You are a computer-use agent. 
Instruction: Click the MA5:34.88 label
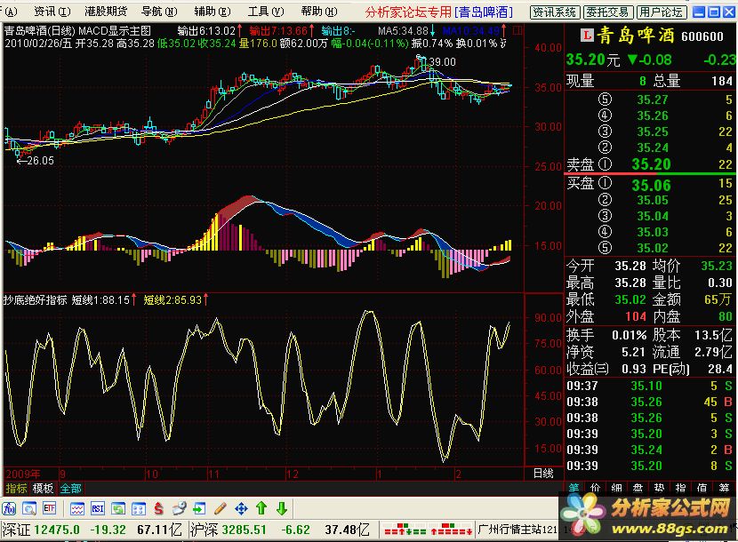click(404, 31)
